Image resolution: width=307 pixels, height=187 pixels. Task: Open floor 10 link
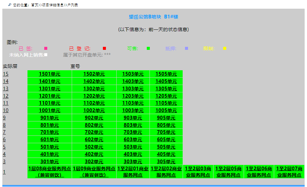(5, 110)
